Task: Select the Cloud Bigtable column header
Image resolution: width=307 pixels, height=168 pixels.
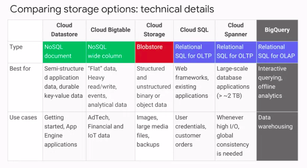Action: pos(110,30)
